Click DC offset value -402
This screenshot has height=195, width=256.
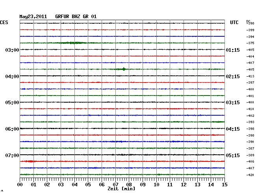tap(250, 116)
